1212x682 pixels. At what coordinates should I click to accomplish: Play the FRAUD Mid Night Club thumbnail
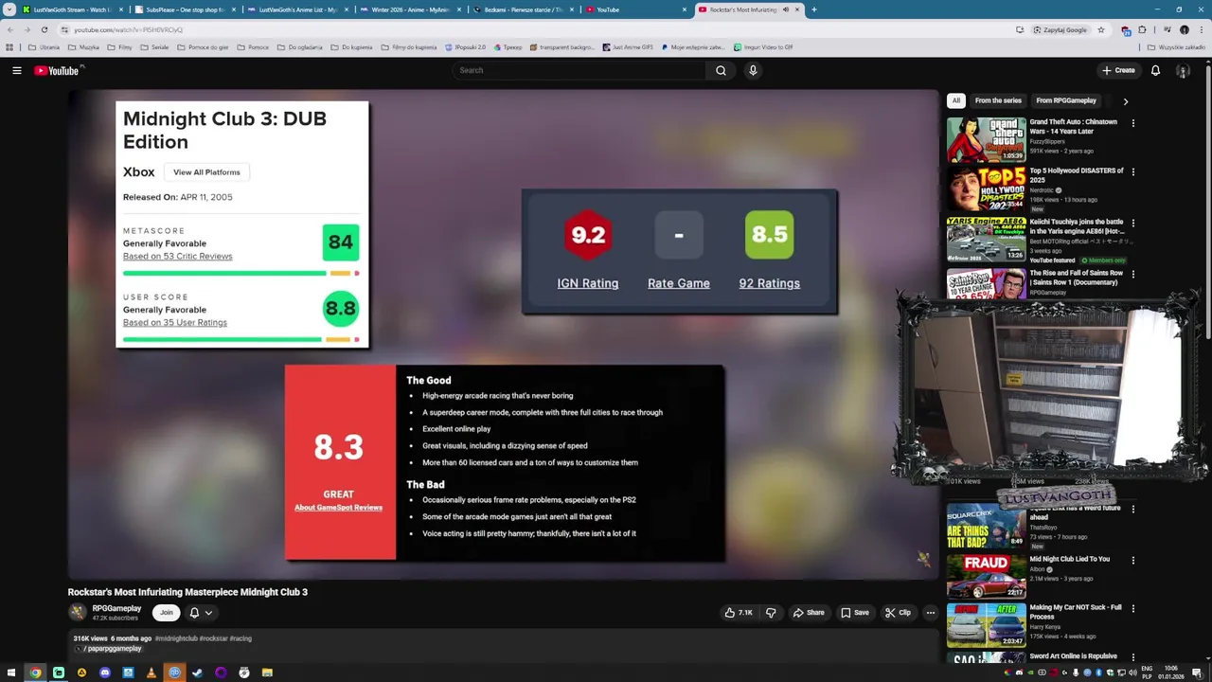point(986,576)
